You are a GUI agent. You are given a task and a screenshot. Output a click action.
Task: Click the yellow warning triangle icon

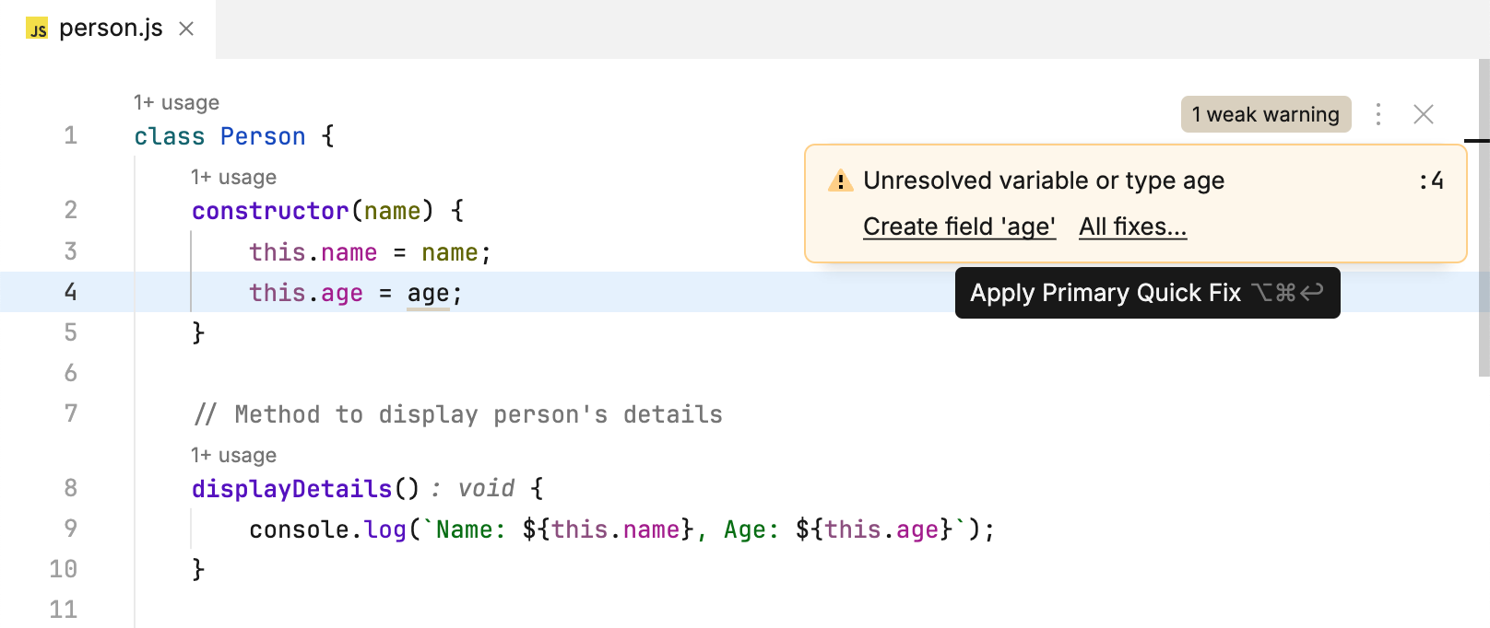[x=840, y=180]
